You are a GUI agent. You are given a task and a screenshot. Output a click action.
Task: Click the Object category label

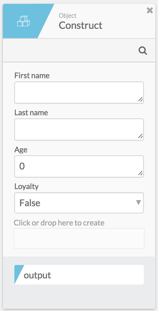click(68, 16)
